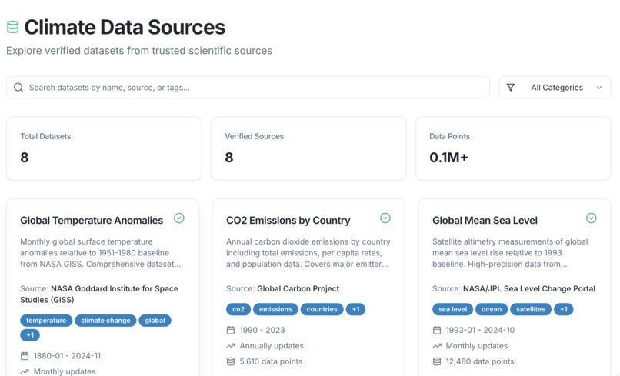This screenshot has height=376, width=620.
Task: Click the calendar icon beside 1880-01 - 2024-11
Action: tap(25, 356)
